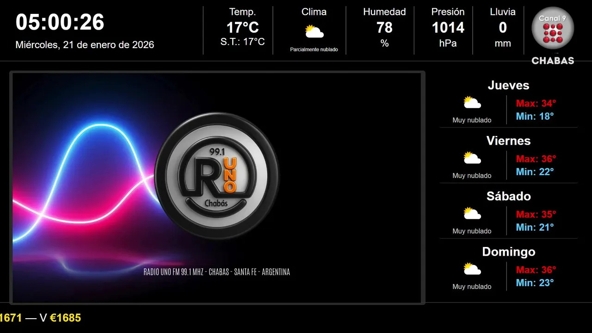592x333 pixels.
Task: Click the Radio Uno 99.1 round logo
Action: 217,175
